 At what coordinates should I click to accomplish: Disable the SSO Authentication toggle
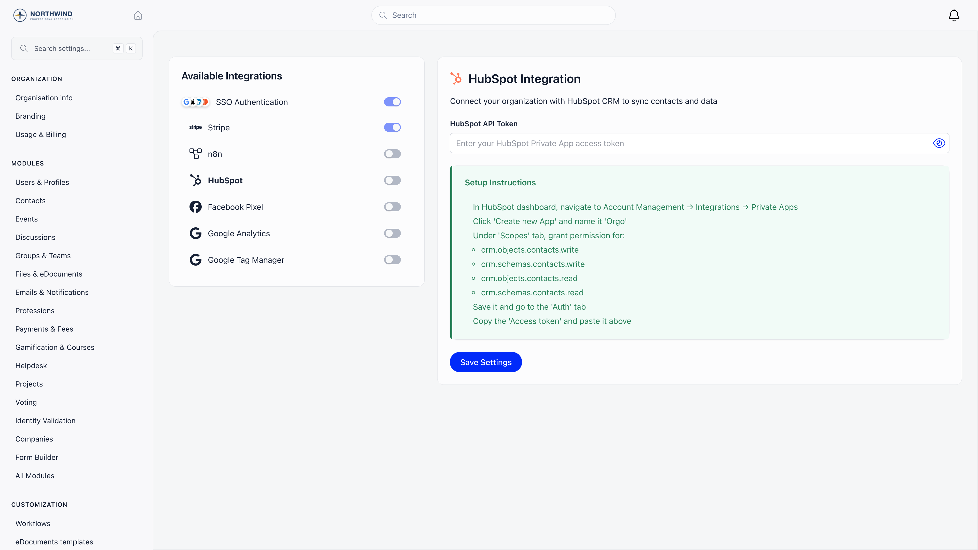[392, 102]
